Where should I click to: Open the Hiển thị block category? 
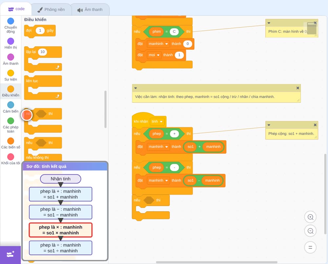point(10,44)
